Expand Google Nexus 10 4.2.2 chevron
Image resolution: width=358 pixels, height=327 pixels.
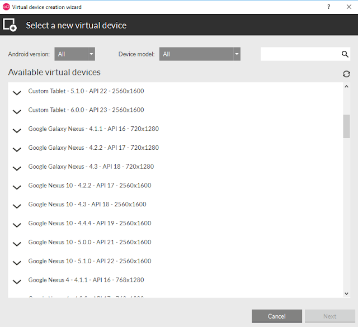point(17,187)
